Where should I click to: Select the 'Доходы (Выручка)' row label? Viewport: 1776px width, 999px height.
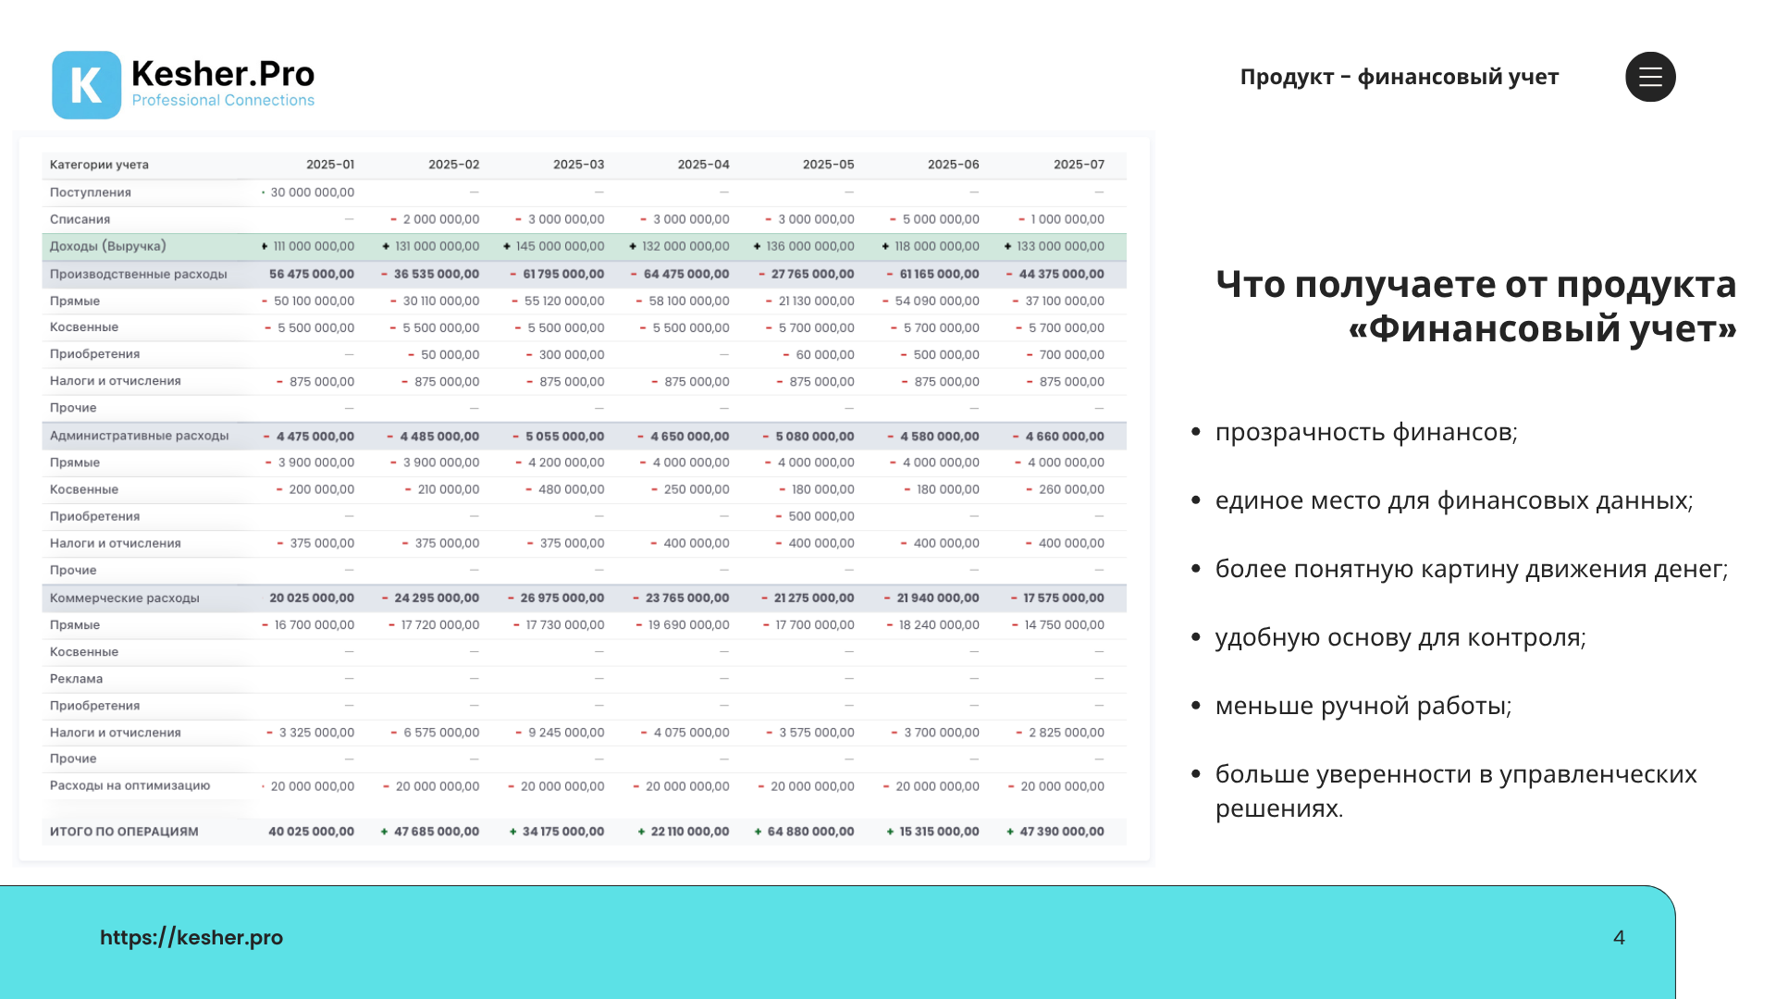click(x=108, y=246)
